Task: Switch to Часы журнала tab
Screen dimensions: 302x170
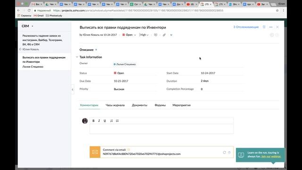Action: 115,105
